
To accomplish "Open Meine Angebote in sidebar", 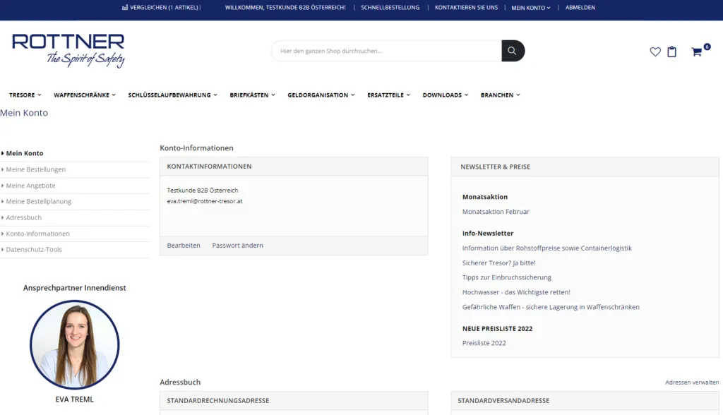I will click(x=30, y=186).
